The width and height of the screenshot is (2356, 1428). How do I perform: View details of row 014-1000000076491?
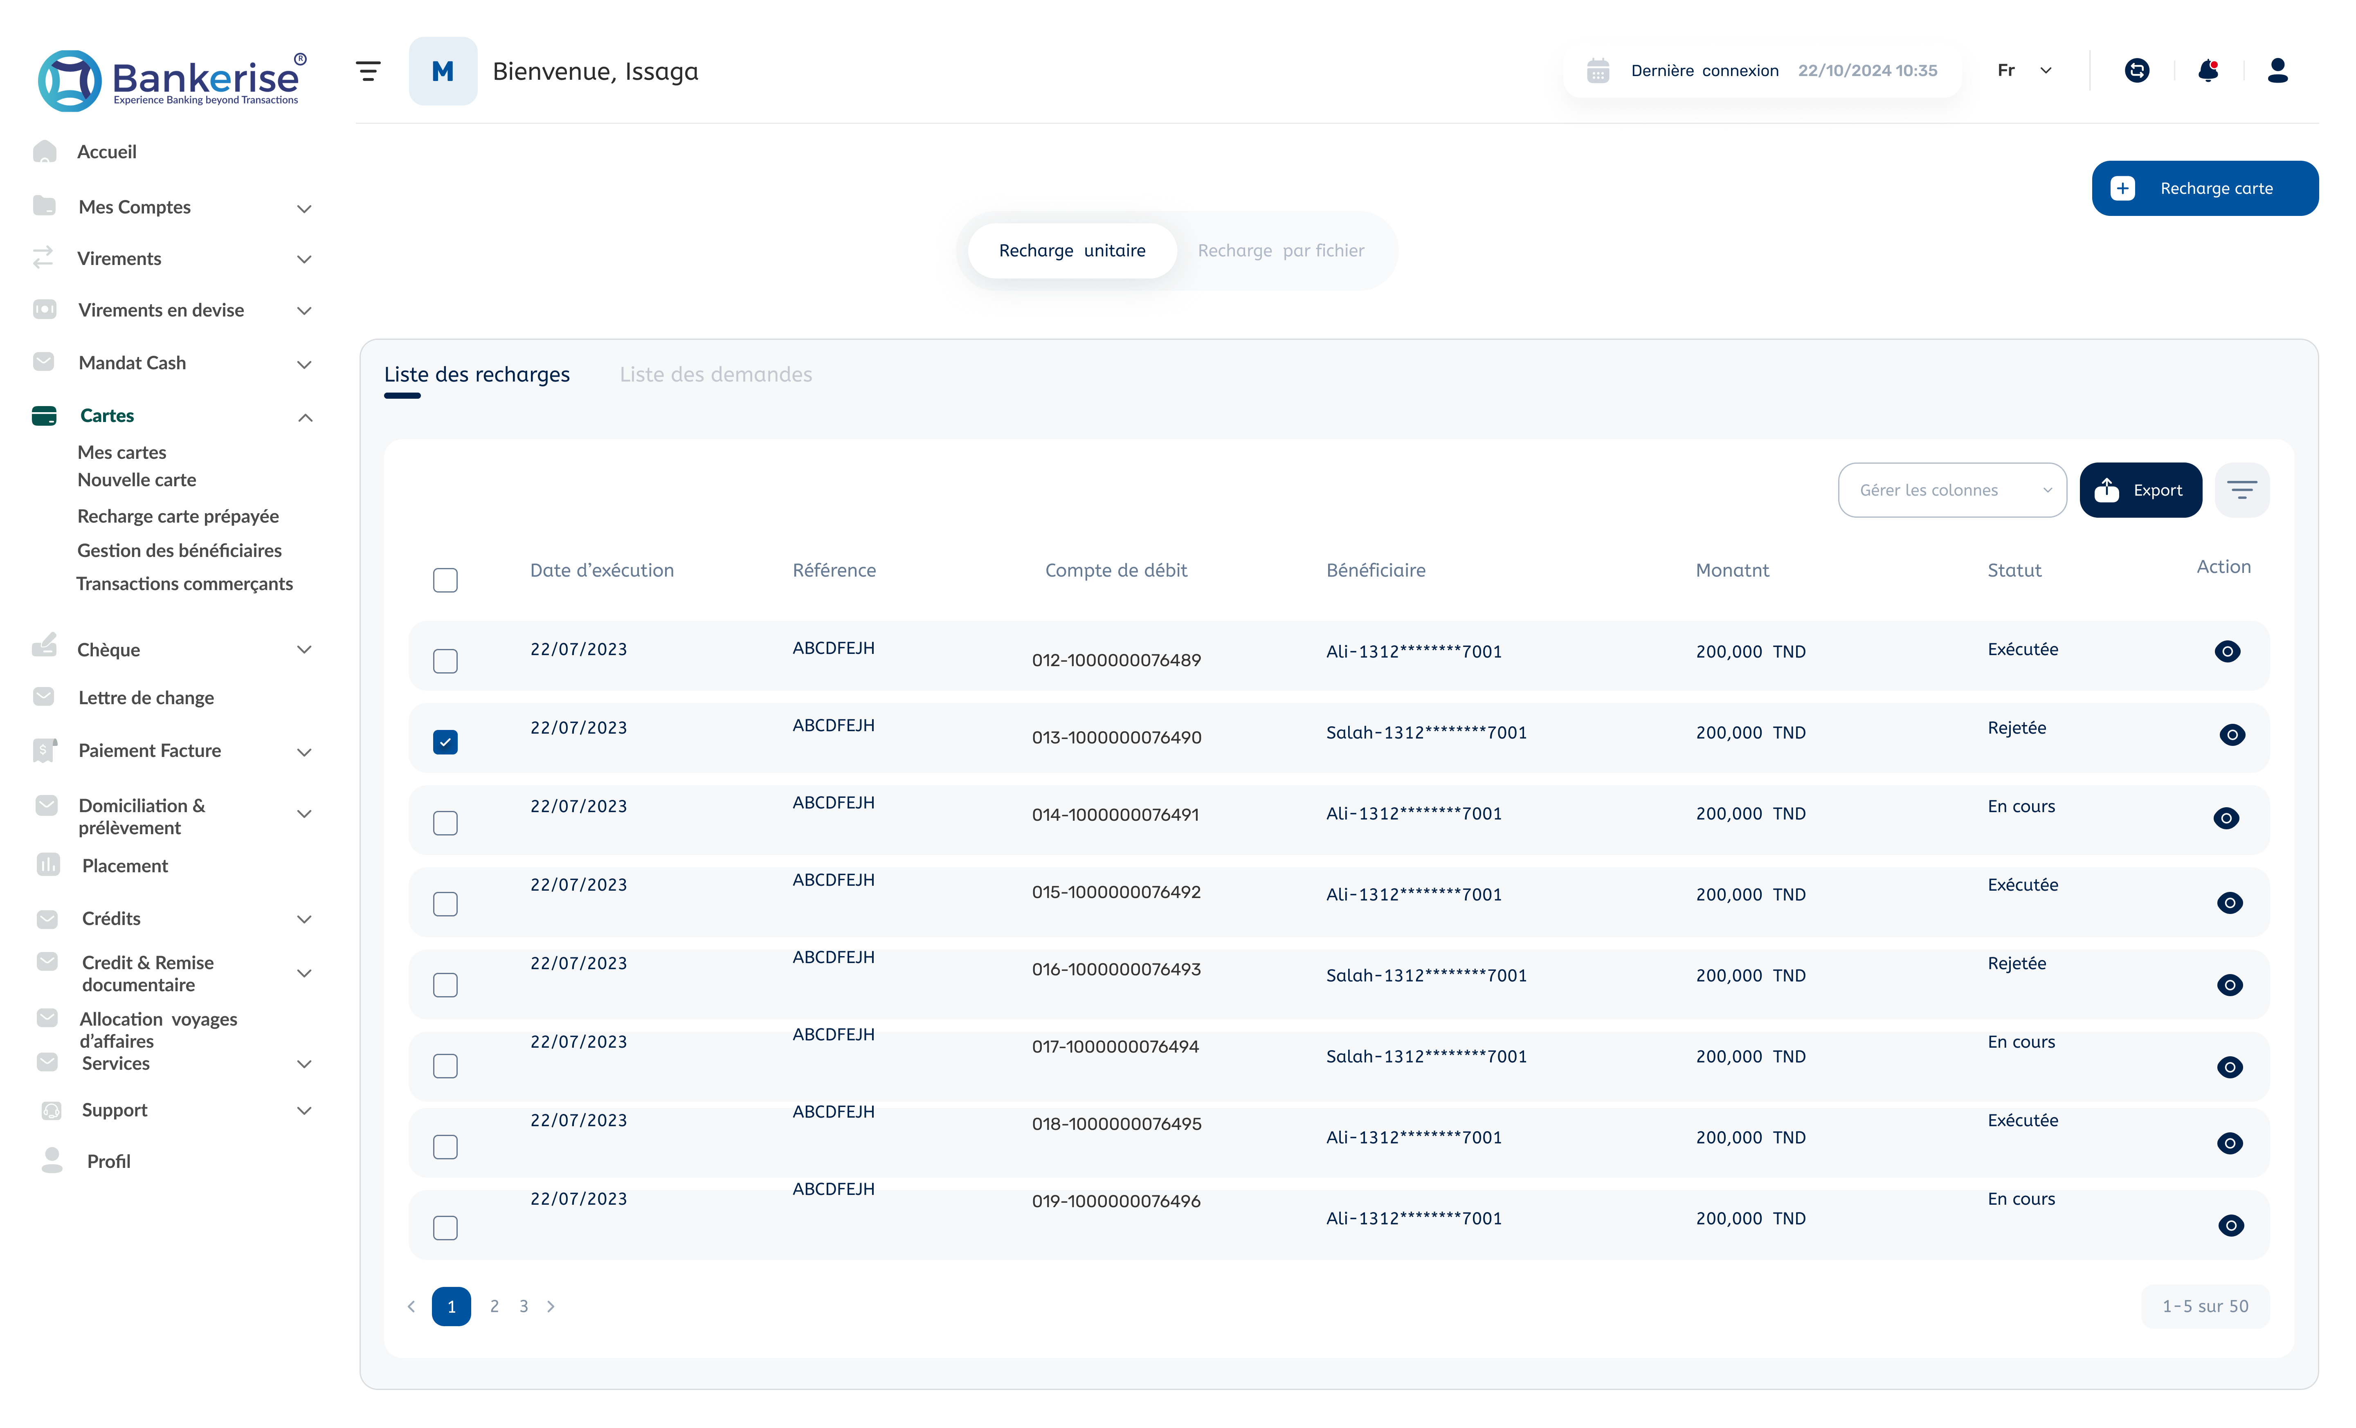[2226, 818]
